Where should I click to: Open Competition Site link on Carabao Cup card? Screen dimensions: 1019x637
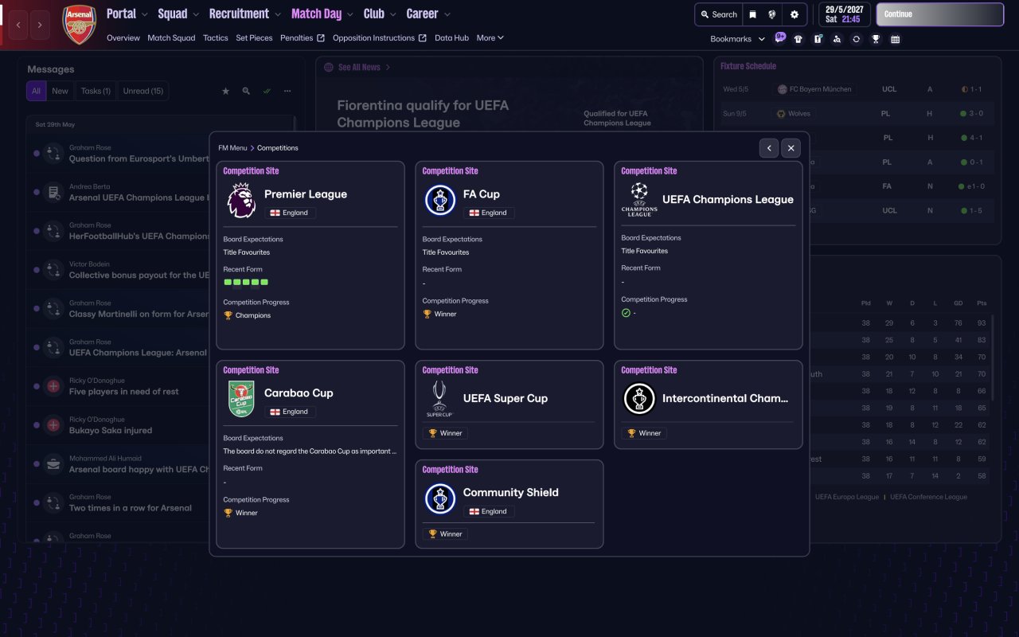251,370
